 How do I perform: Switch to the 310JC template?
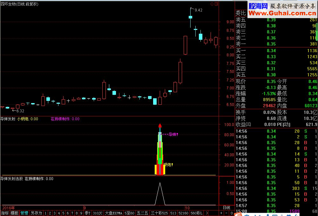point(98,213)
